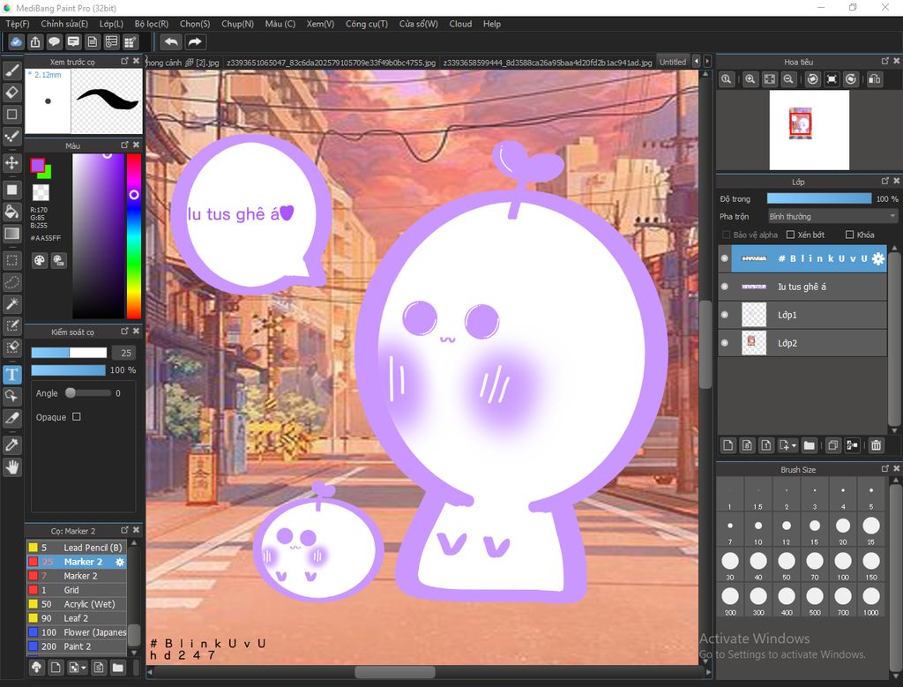The width and height of the screenshot is (903, 687).
Task: Open the Cửa sổ(W) menu
Action: [x=419, y=24]
